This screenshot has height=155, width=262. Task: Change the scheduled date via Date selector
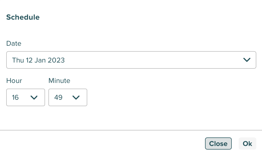(131, 60)
